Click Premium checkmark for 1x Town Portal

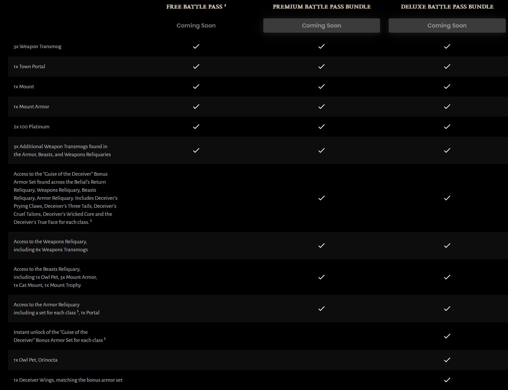click(322, 66)
